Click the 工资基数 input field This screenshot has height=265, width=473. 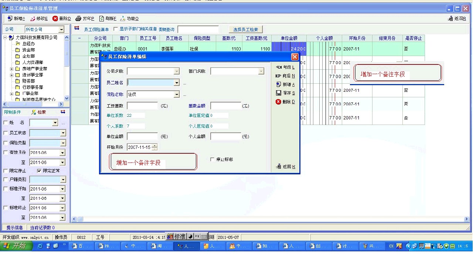[142, 106]
